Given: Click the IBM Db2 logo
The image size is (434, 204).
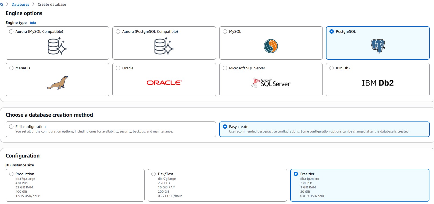Looking at the screenshot, I should pos(378,83).
